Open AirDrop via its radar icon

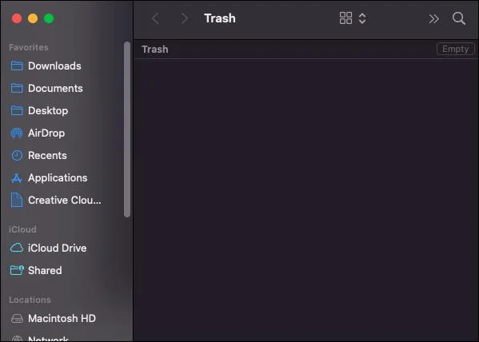(17, 133)
